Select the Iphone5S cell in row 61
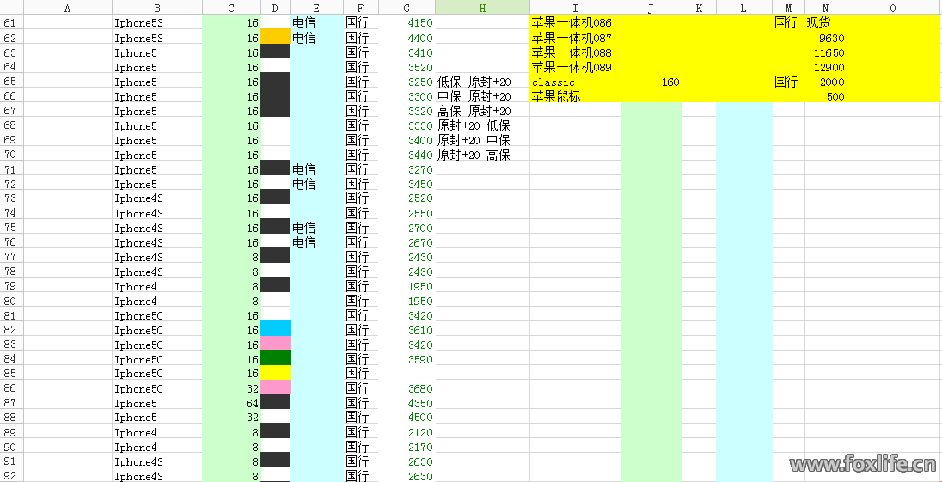This screenshot has height=482, width=942. 156,23
